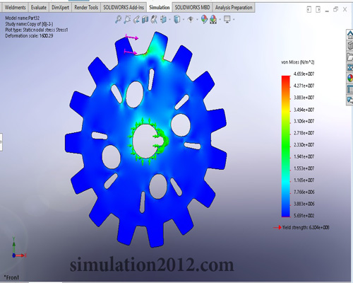Click the previous-window arrow button
This screenshot has height=283, width=353.
point(309,9)
